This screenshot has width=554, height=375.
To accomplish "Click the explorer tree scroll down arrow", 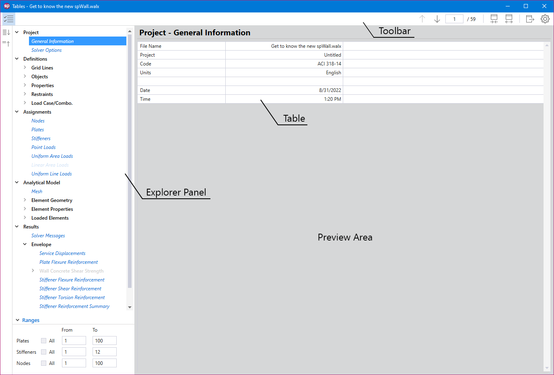I will coord(130,307).
